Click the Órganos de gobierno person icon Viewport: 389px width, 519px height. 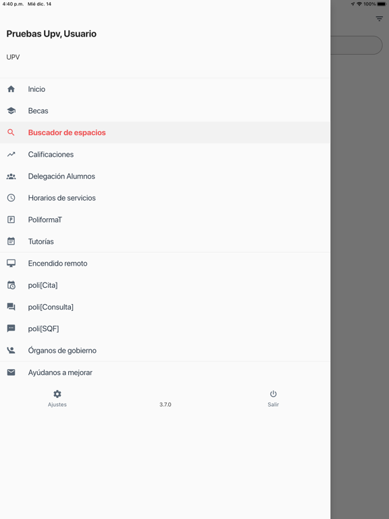click(11, 350)
